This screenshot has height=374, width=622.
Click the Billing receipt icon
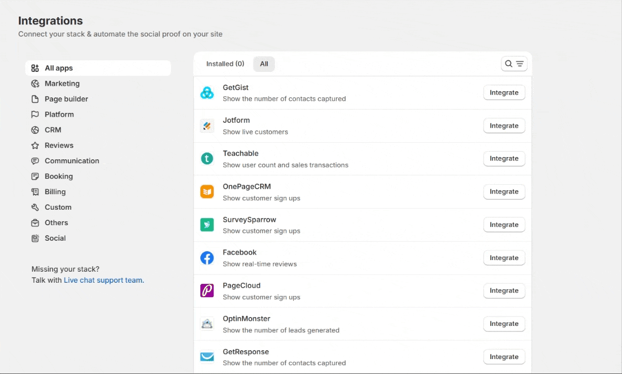(x=35, y=192)
